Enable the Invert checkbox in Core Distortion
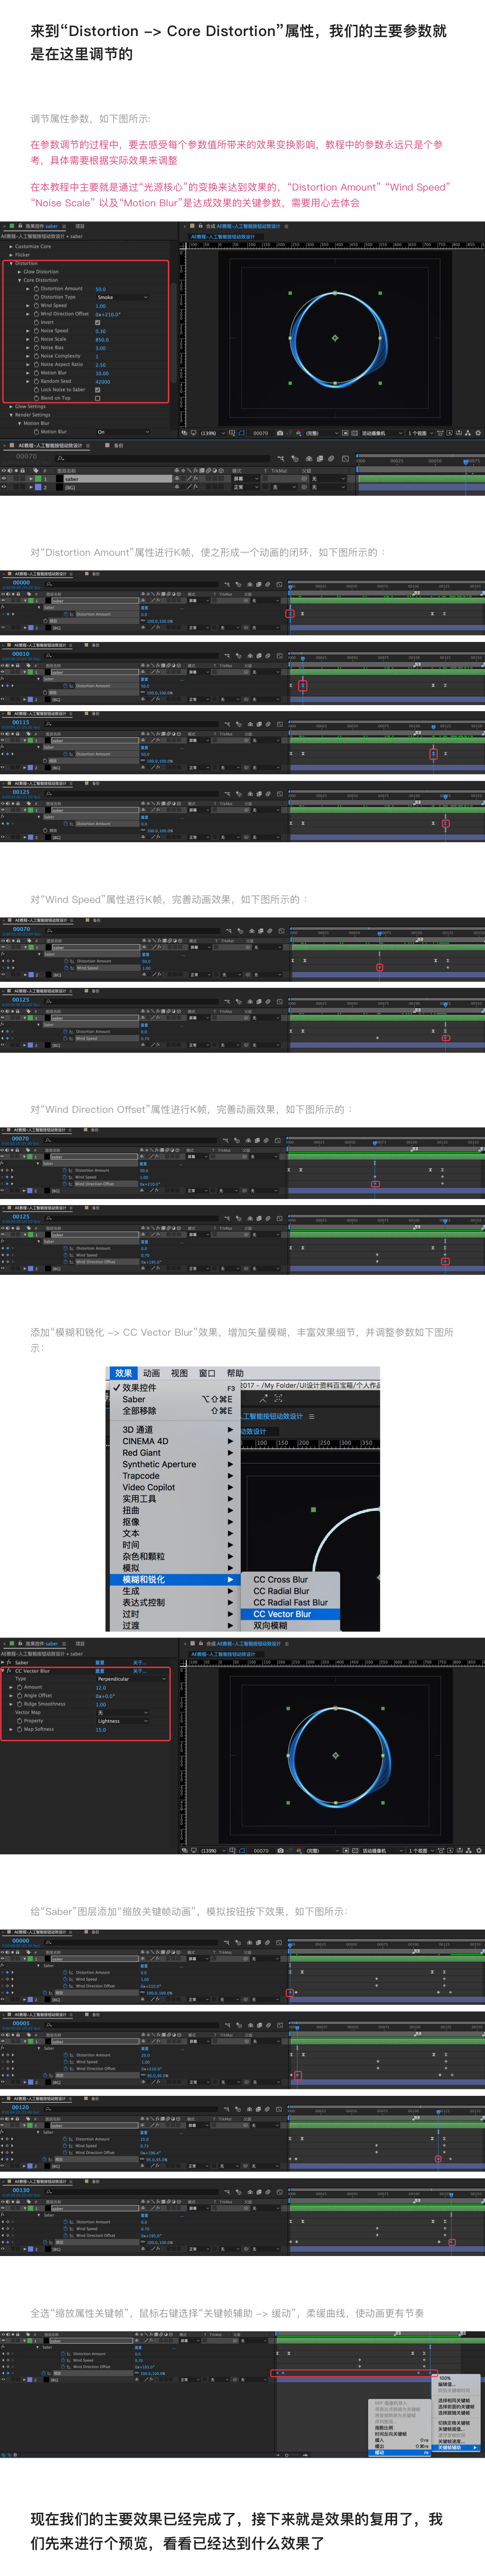Screen dimensions: 485x2576 97,322
